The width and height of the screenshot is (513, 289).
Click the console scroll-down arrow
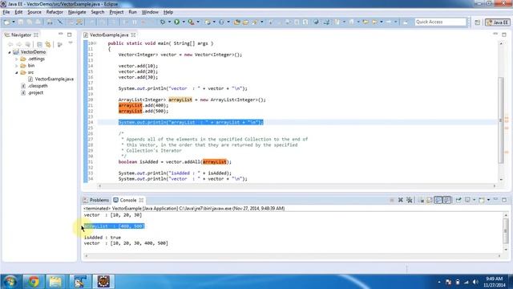(x=506, y=250)
